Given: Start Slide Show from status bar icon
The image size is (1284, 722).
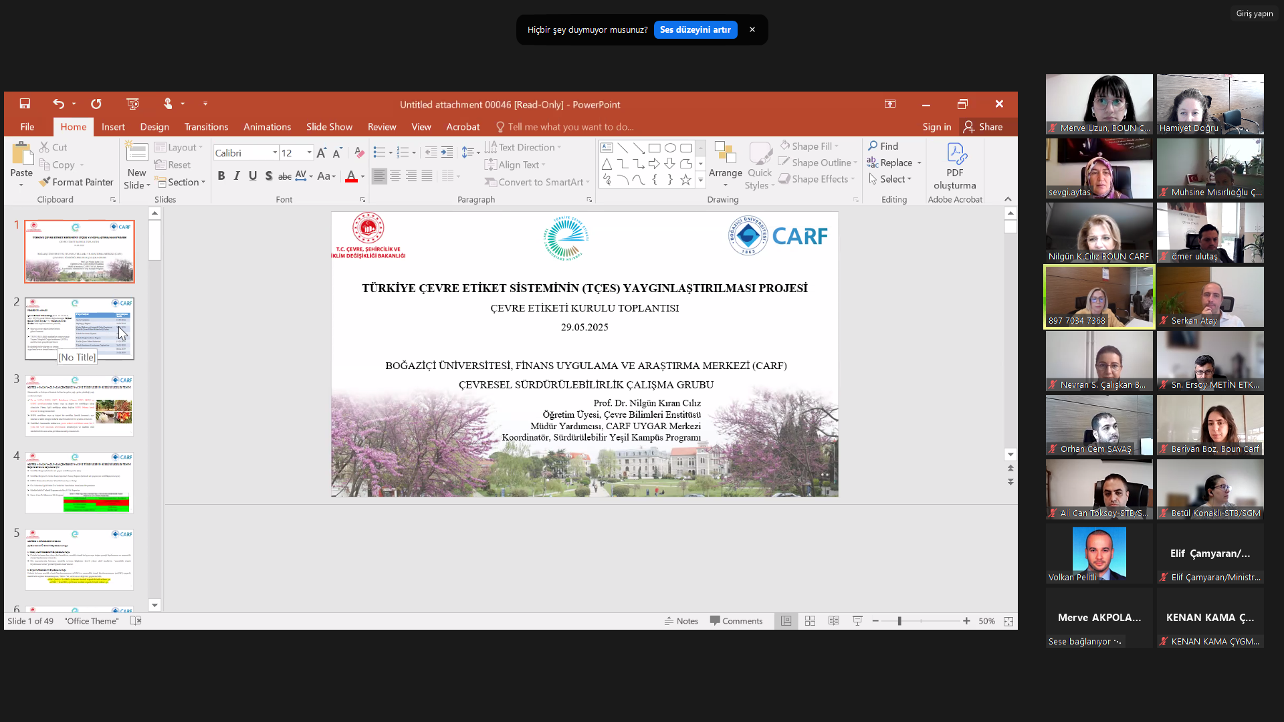Looking at the screenshot, I should click(857, 621).
